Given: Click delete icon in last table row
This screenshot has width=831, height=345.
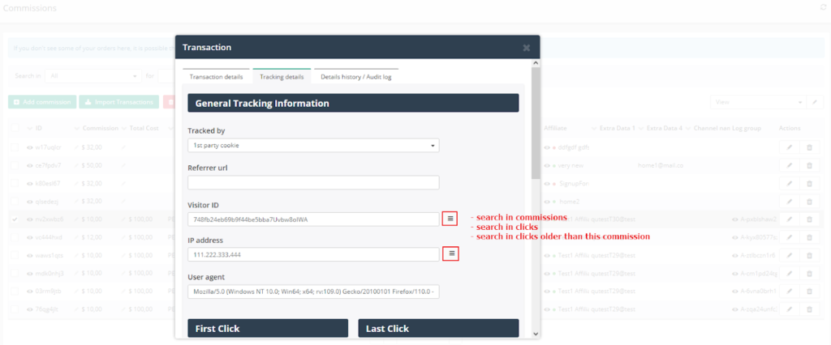Looking at the screenshot, I should pos(809,309).
